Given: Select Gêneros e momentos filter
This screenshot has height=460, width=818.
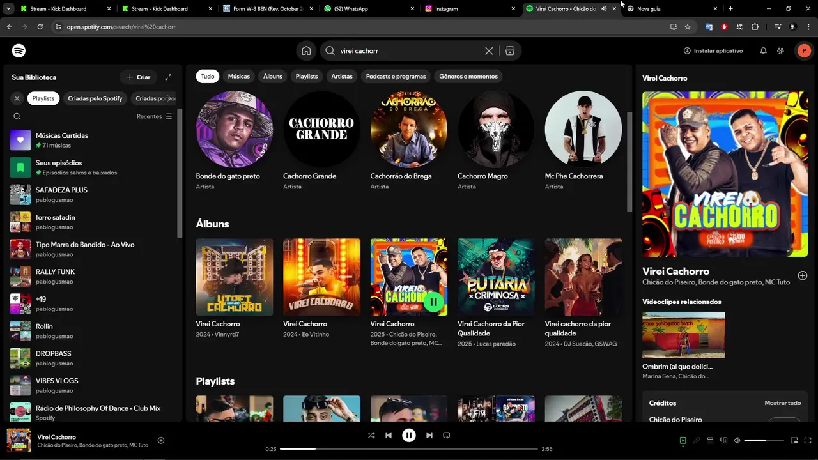Looking at the screenshot, I should 468,76.
